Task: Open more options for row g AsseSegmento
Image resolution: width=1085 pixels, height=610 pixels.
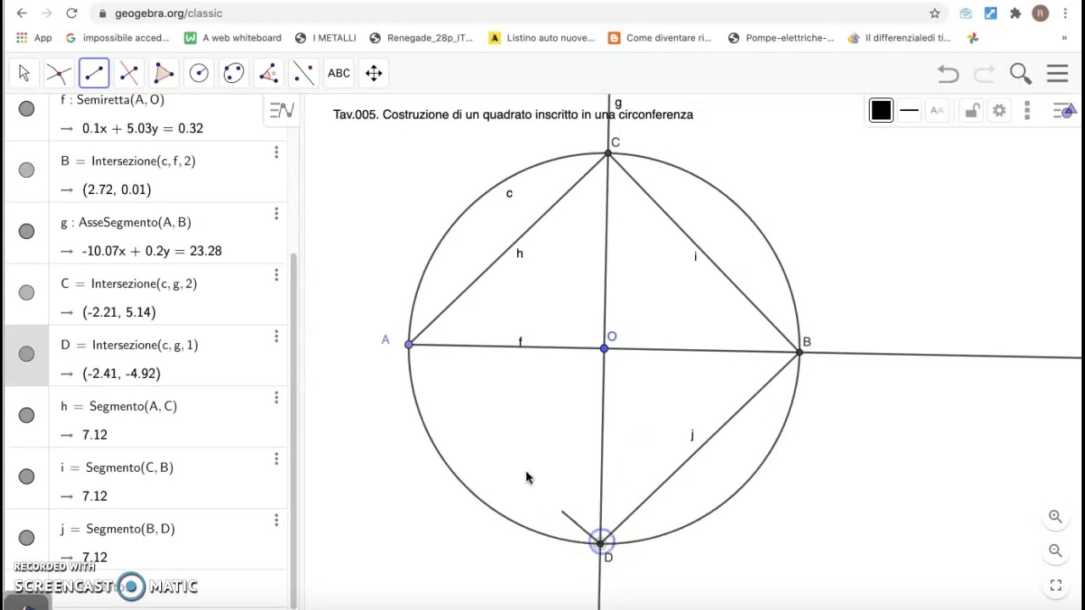Action: coord(275,213)
